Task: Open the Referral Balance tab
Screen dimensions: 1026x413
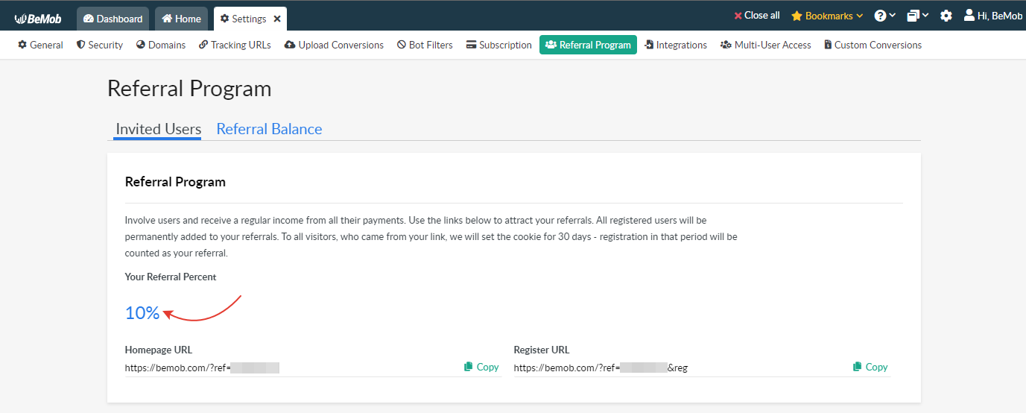Action: tap(269, 129)
